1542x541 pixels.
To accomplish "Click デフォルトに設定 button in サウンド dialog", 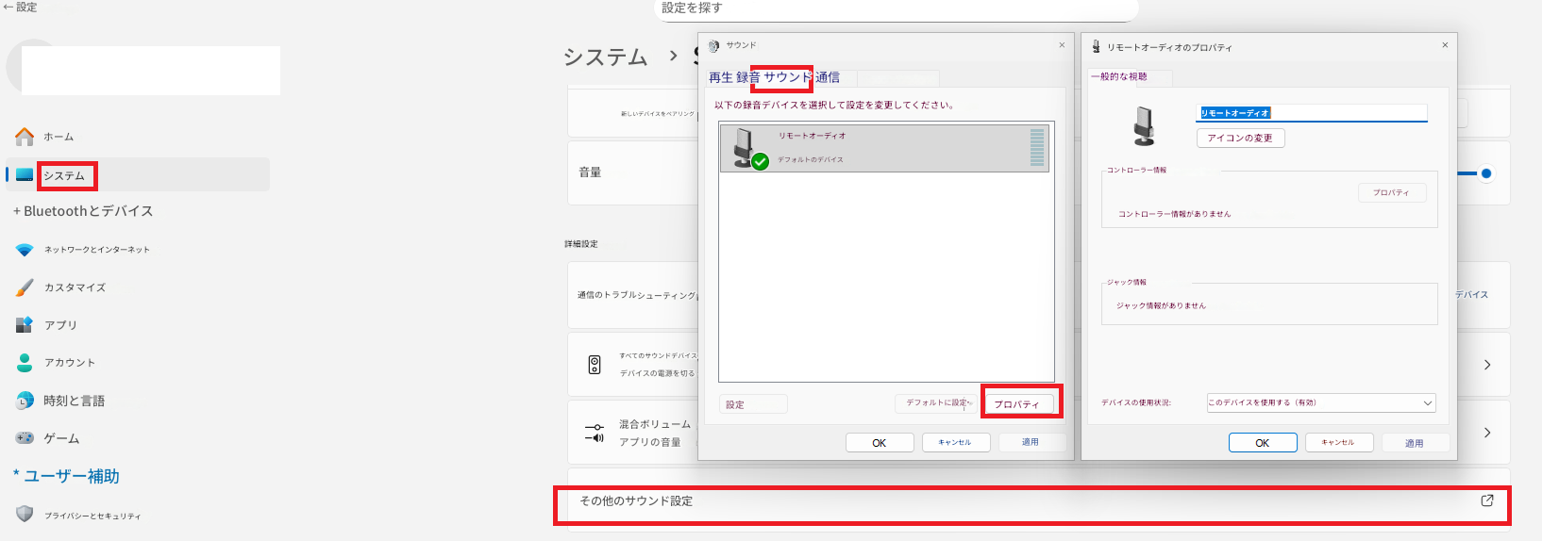I will coord(935,403).
